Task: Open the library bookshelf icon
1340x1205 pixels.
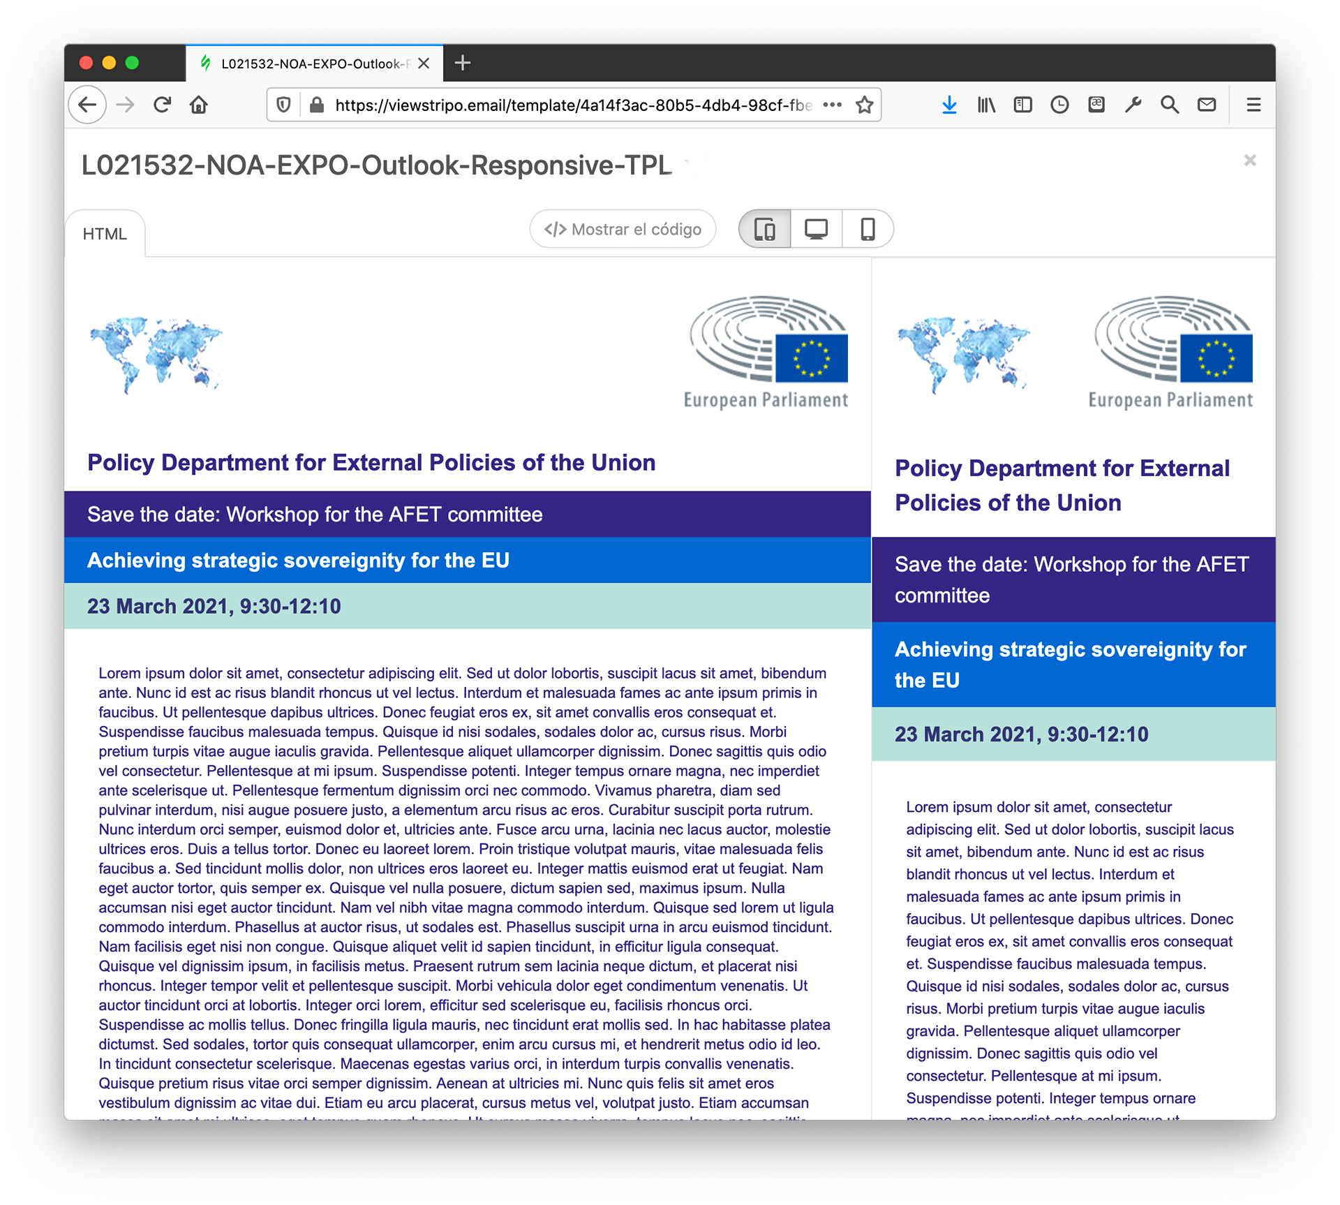Action: click(985, 105)
